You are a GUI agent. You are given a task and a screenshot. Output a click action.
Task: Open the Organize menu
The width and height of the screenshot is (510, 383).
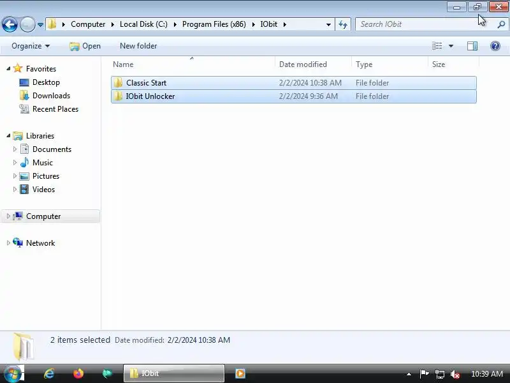(31, 46)
